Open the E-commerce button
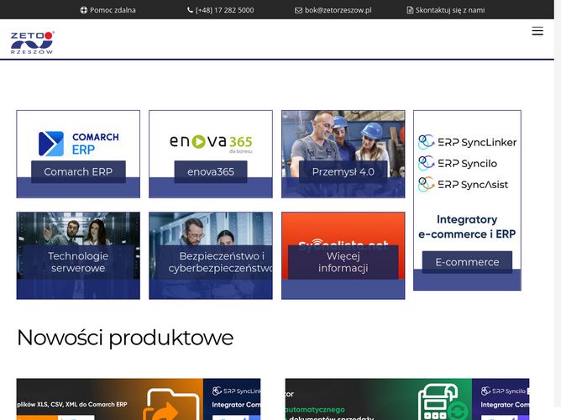The height and width of the screenshot is (420, 561). [x=467, y=262]
